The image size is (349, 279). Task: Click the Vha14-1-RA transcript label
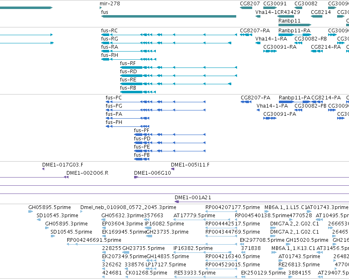click(271, 38)
